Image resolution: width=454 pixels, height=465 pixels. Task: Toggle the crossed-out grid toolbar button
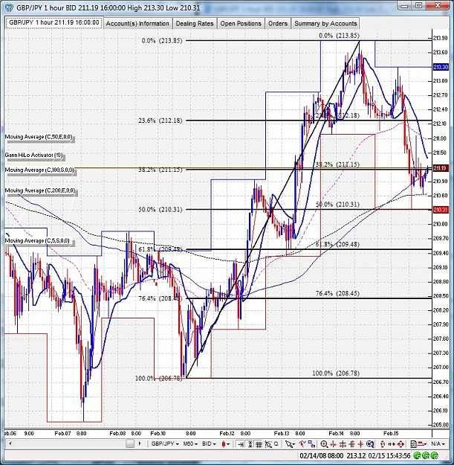tap(268, 444)
